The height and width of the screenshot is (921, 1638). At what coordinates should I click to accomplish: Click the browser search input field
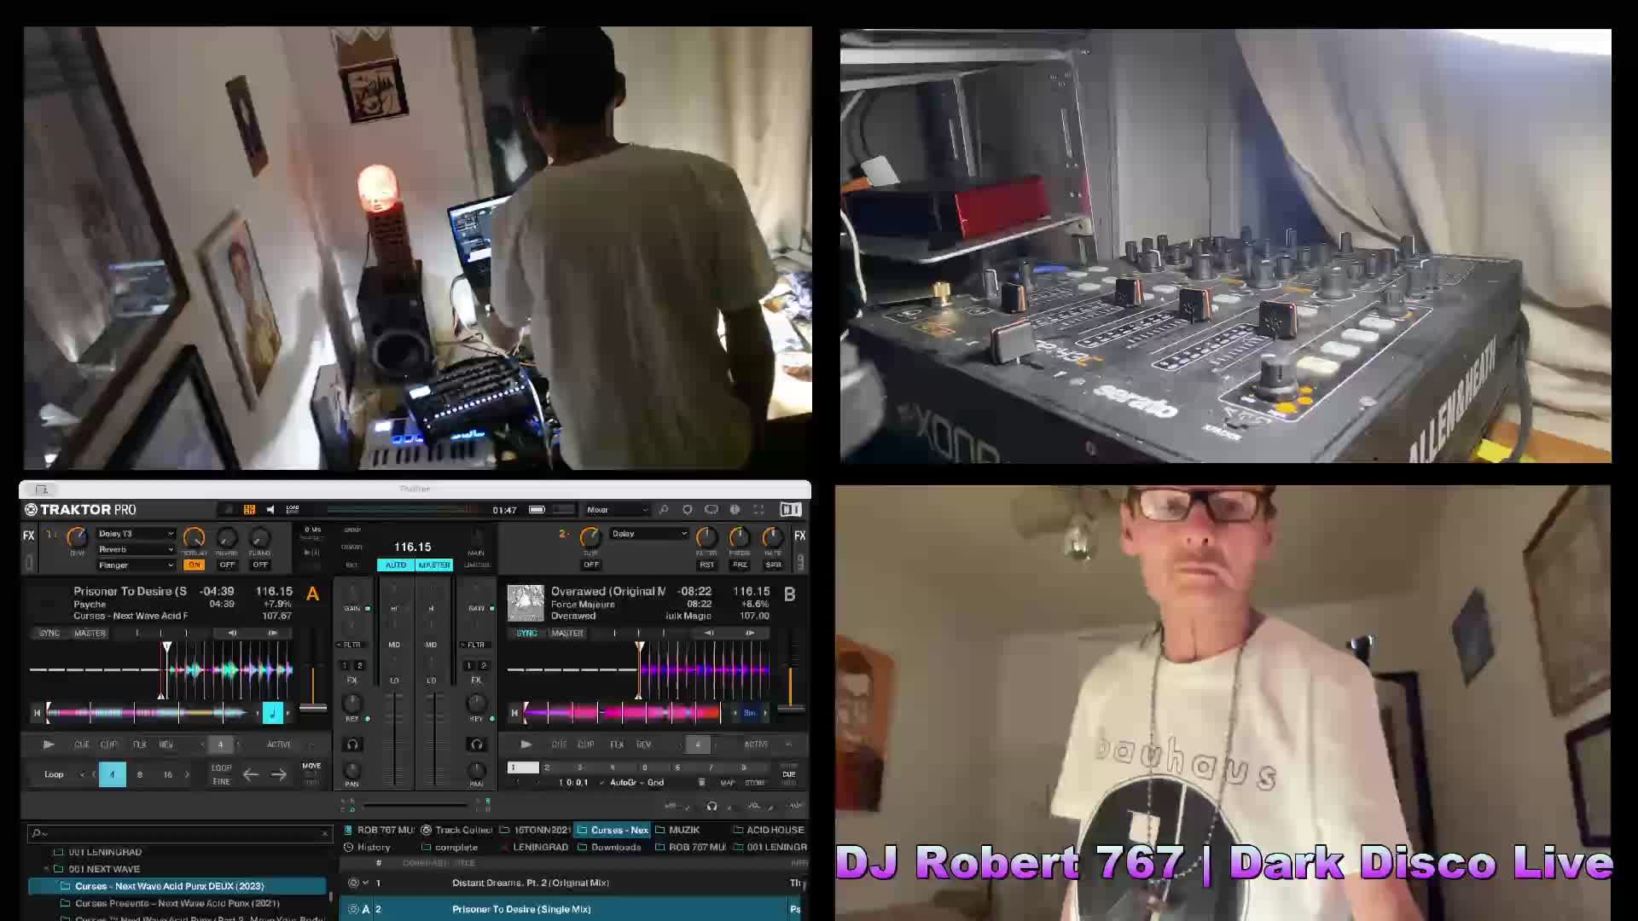(x=179, y=833)
